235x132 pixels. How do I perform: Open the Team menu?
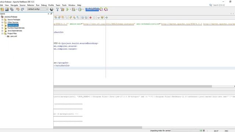[58, 5]
